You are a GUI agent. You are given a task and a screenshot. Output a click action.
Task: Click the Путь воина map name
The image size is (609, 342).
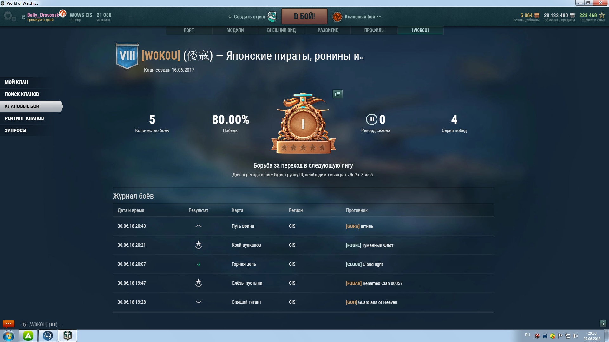click(243, 226)
